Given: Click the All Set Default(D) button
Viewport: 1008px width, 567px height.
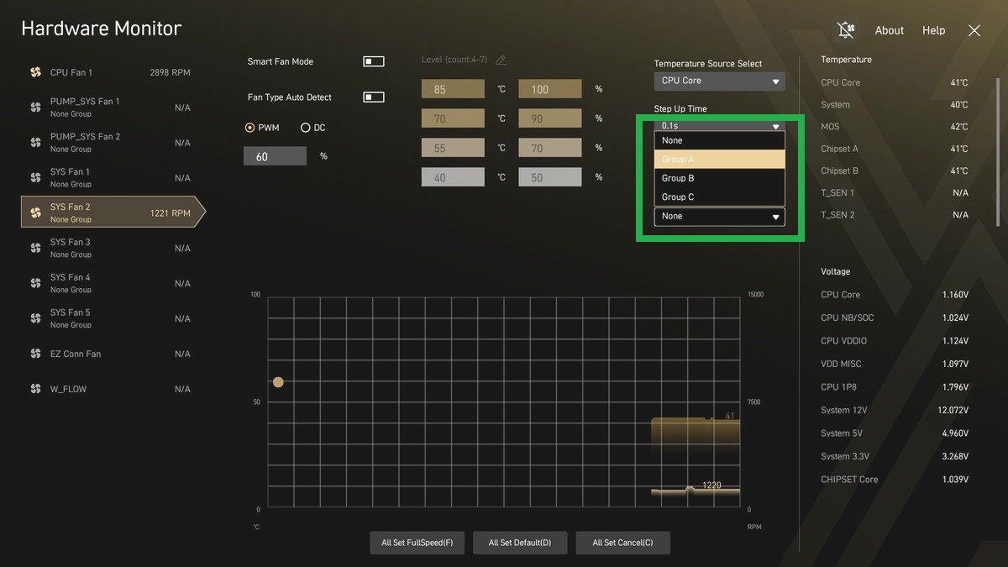Looking at the screenshot, I should click(520, 543).
